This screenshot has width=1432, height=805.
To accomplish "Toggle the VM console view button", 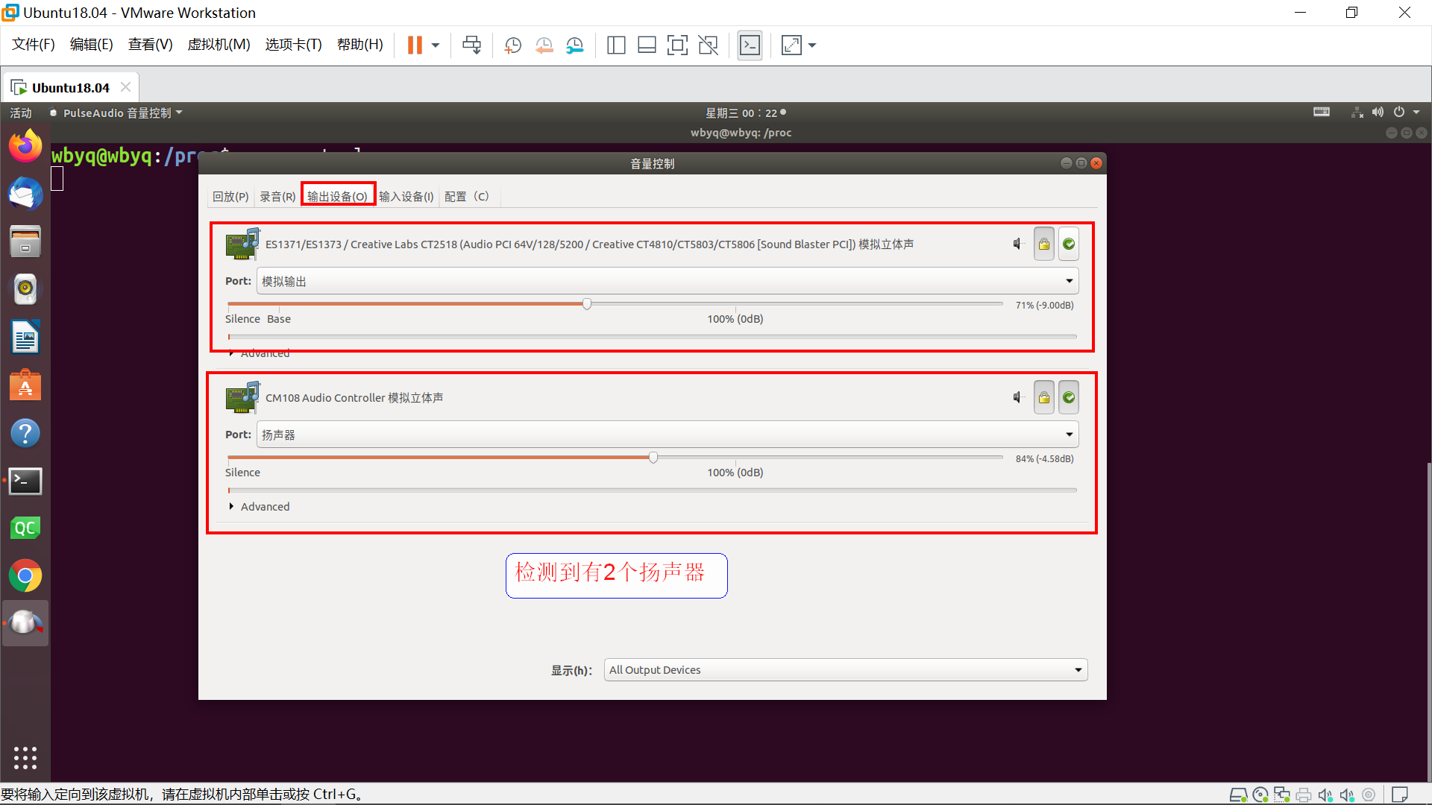I will click(750, 45).
